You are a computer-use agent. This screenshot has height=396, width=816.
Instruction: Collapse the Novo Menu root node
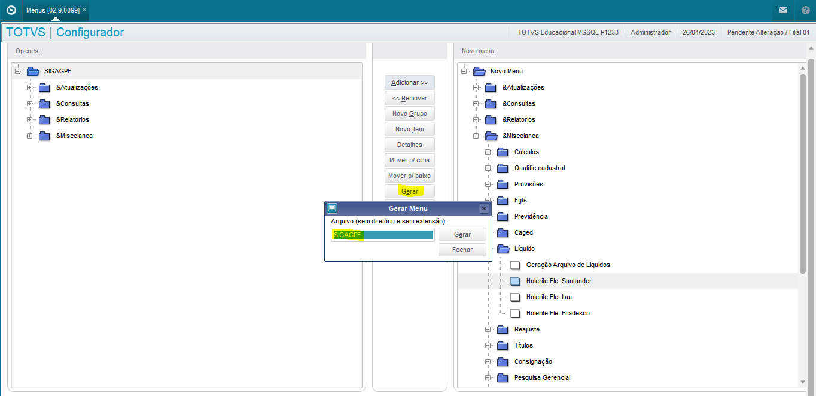[464, 71]
